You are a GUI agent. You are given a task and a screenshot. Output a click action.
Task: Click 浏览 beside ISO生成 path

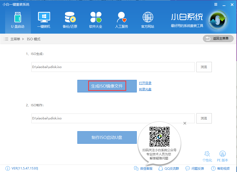coord(204,67)
